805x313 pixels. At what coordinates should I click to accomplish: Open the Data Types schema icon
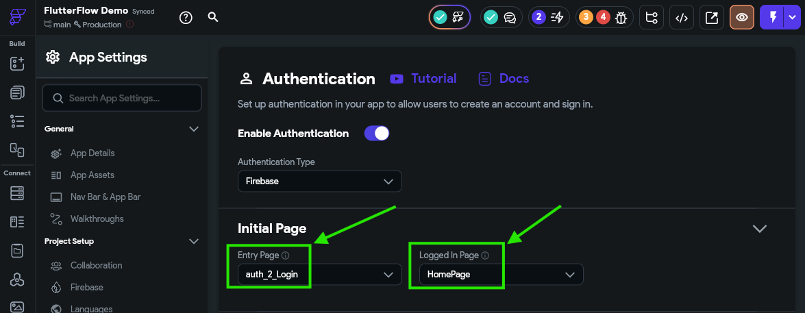click(17, 222)
